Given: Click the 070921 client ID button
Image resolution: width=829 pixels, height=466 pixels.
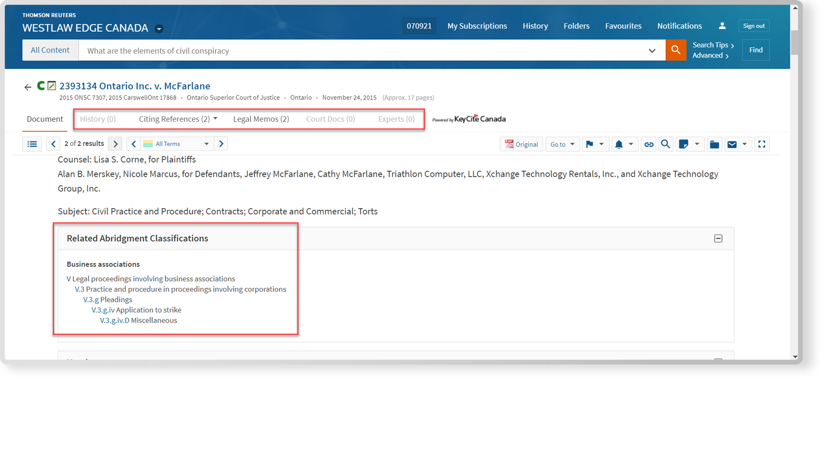Looking at the screenshot, I should (419, 26).
